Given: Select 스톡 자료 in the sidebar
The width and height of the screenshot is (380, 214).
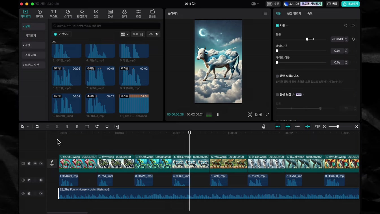Looking at the screenshot, I should click(33, 55).
